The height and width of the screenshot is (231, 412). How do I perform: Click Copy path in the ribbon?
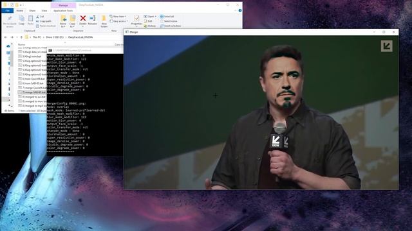coord(44,21)
